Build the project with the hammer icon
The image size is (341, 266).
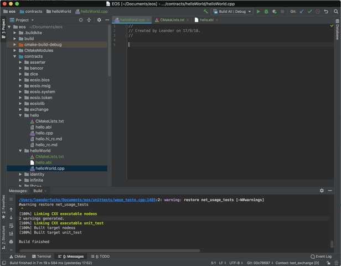click(206, 11)
